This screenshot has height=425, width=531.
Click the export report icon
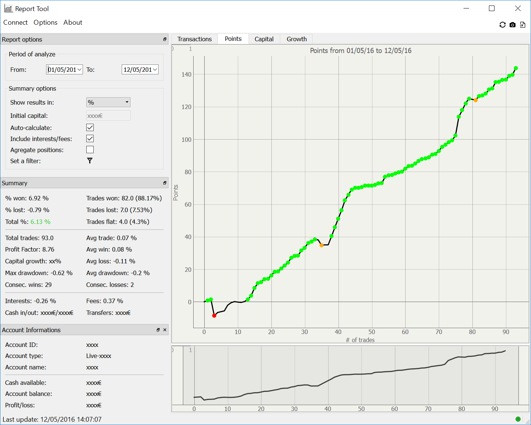pos(523,25)
